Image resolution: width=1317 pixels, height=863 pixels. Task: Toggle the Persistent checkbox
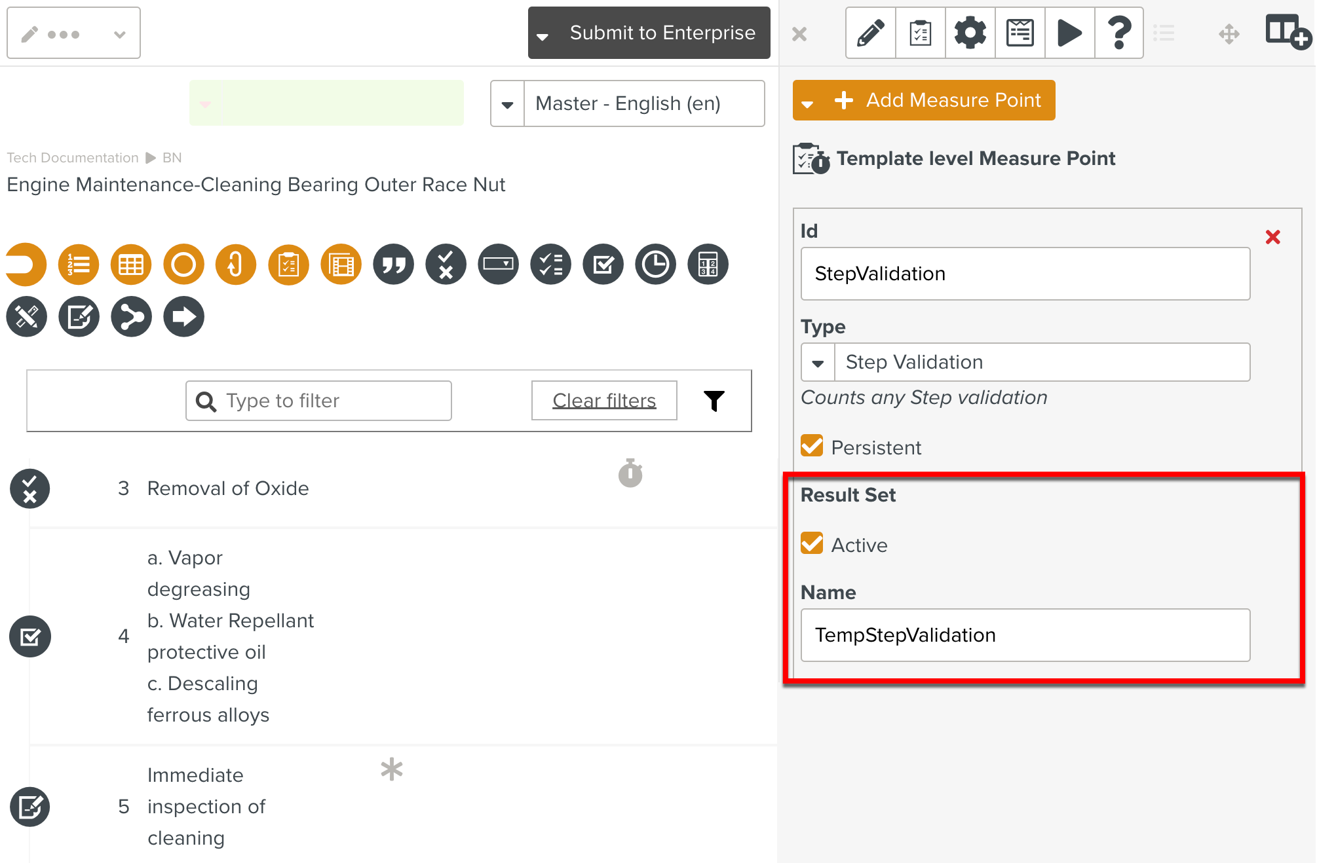pyautogui.click(x=812, y=447)
